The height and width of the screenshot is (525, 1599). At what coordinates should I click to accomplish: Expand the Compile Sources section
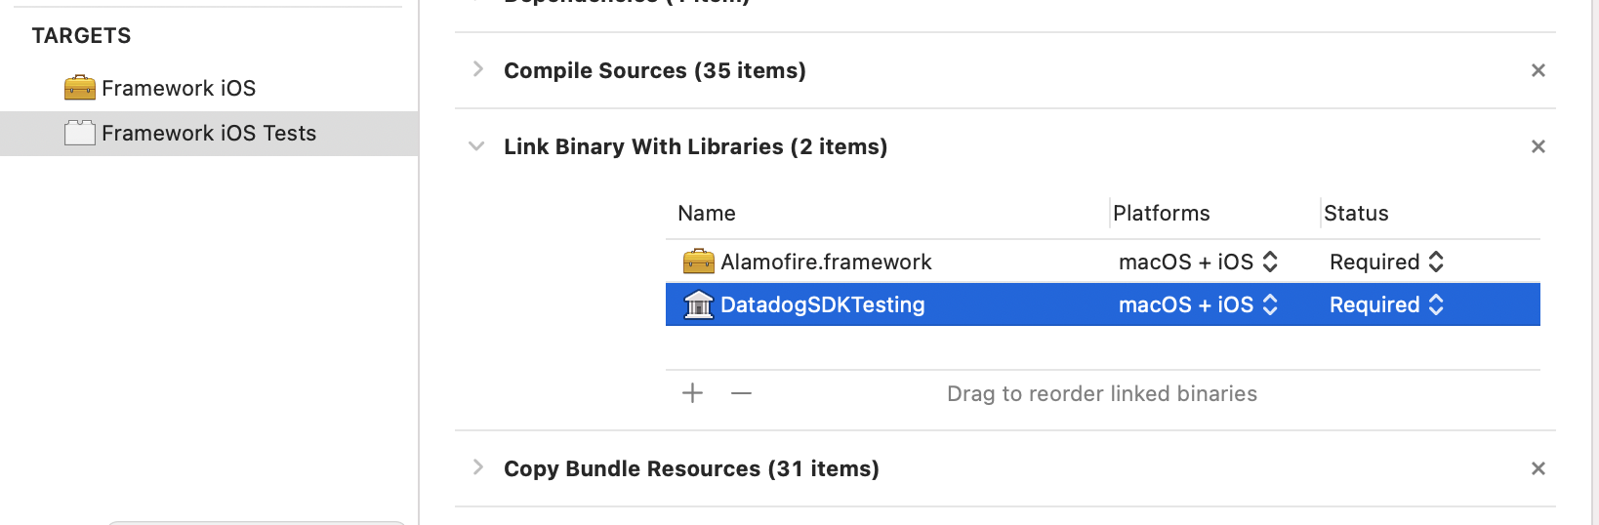[477, 69]
